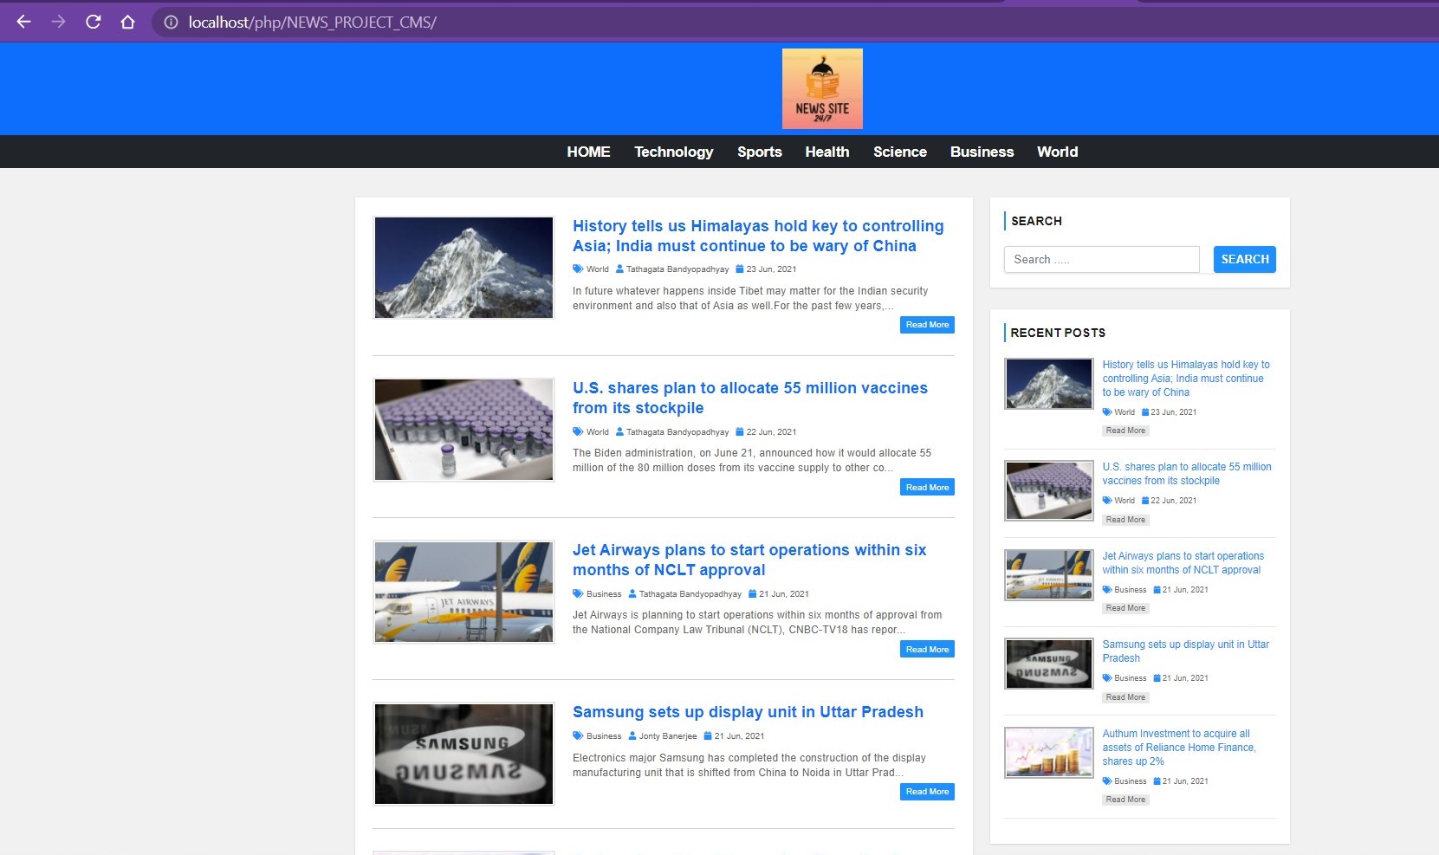1439x855 pixels.
Task: Click calendar icon in Jet Airways main post
Action: pyautogui.click(x=752, y=593)
